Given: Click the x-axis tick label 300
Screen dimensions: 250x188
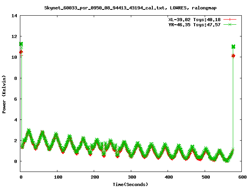Looking at the screenshot, I should [131, 177].
